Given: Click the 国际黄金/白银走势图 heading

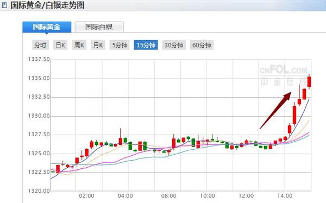Looking at the screenshot, I should (47, 5).
